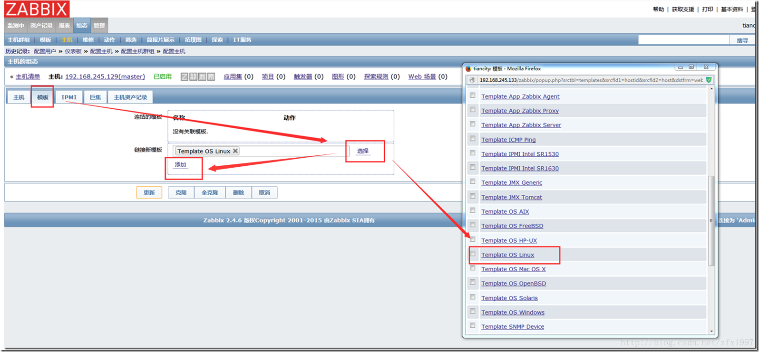The image size is (759, 352).
Task: Tick the Template JMX Tomcat checkbox
Action: point(472,196)
